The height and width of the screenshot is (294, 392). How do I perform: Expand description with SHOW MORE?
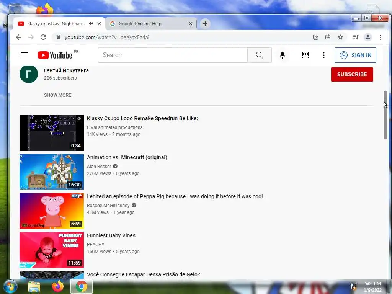[x=57, y=95]
